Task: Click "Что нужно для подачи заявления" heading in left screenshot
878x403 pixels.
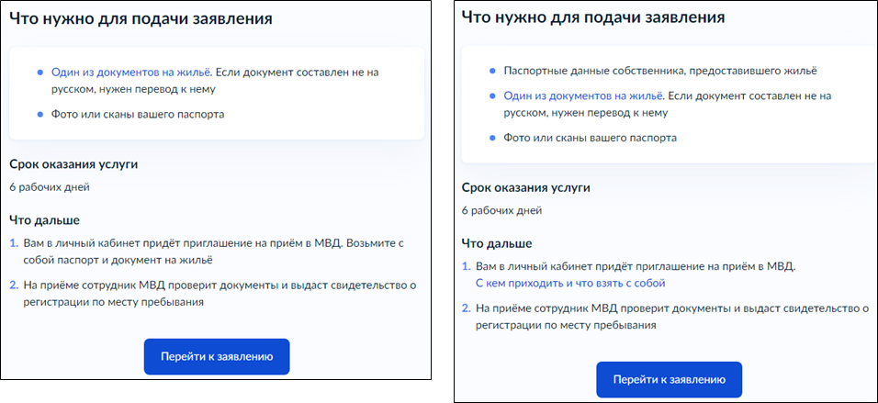Action: pyautogui.click(x=140, y=18)
